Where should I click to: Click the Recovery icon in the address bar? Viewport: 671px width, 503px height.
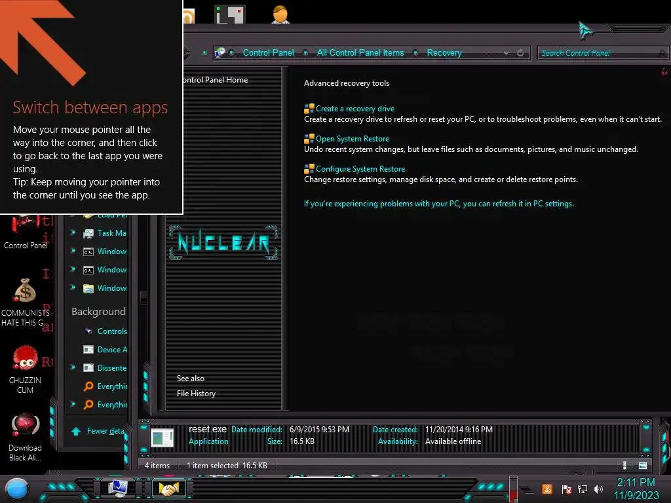[220, 52]
